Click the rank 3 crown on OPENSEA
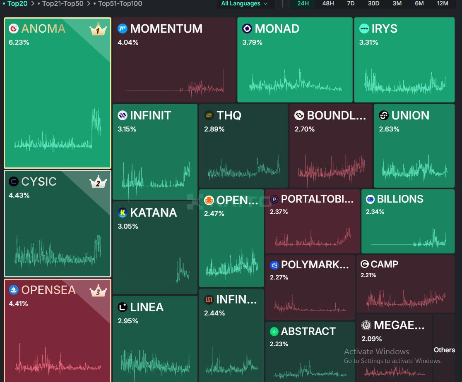 pyautogui.click(x=98, y=291)
